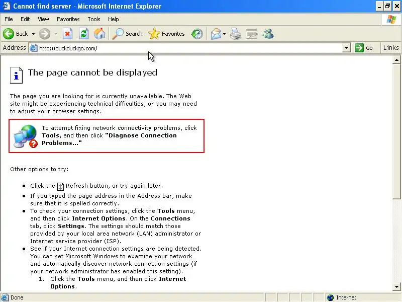Click the heading "The page cannot be displayed"
This screenshot has width=402, height=302.
92,72
